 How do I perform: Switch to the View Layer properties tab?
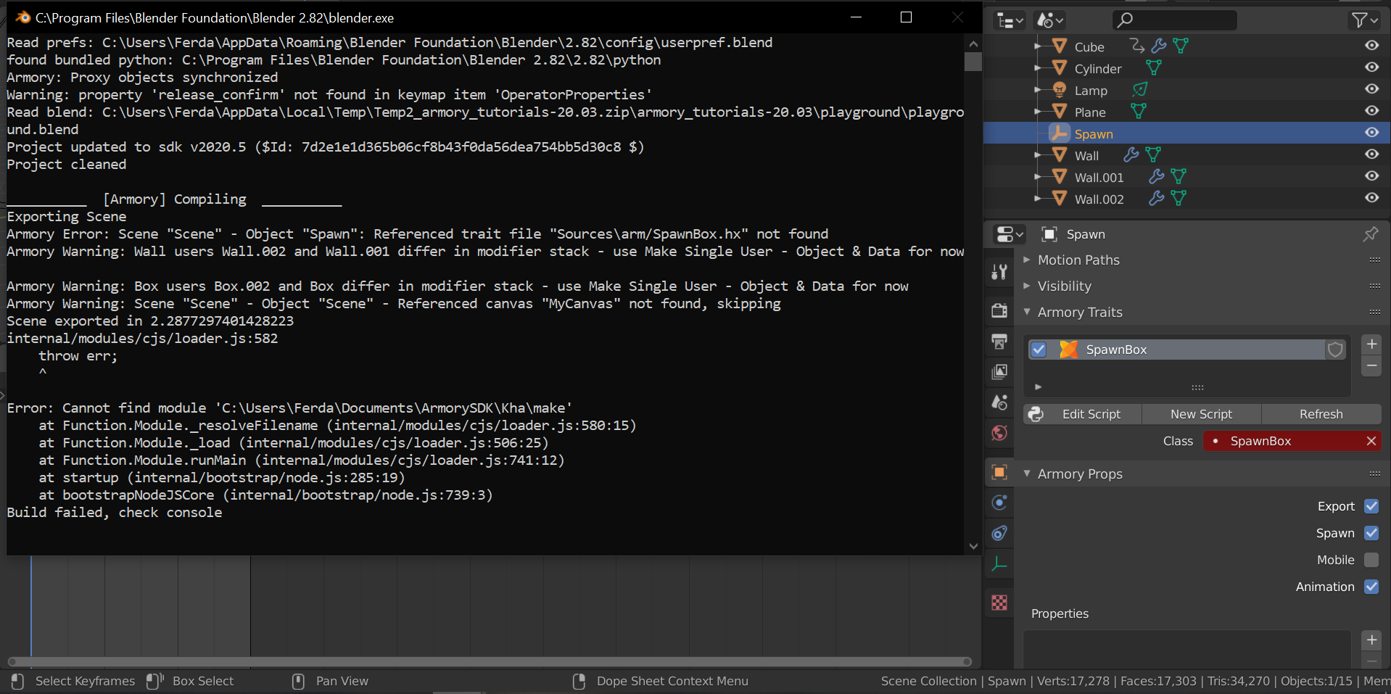pos(999,371)
